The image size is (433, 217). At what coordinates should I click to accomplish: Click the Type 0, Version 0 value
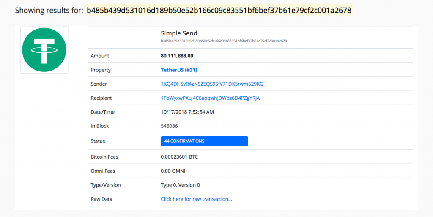tap(180, 185)
